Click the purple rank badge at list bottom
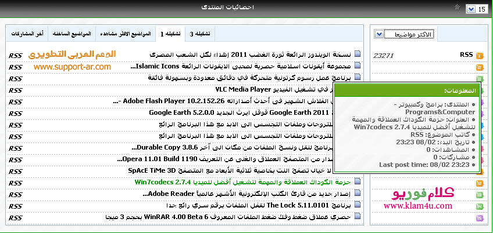 click(x=480, y=218)
